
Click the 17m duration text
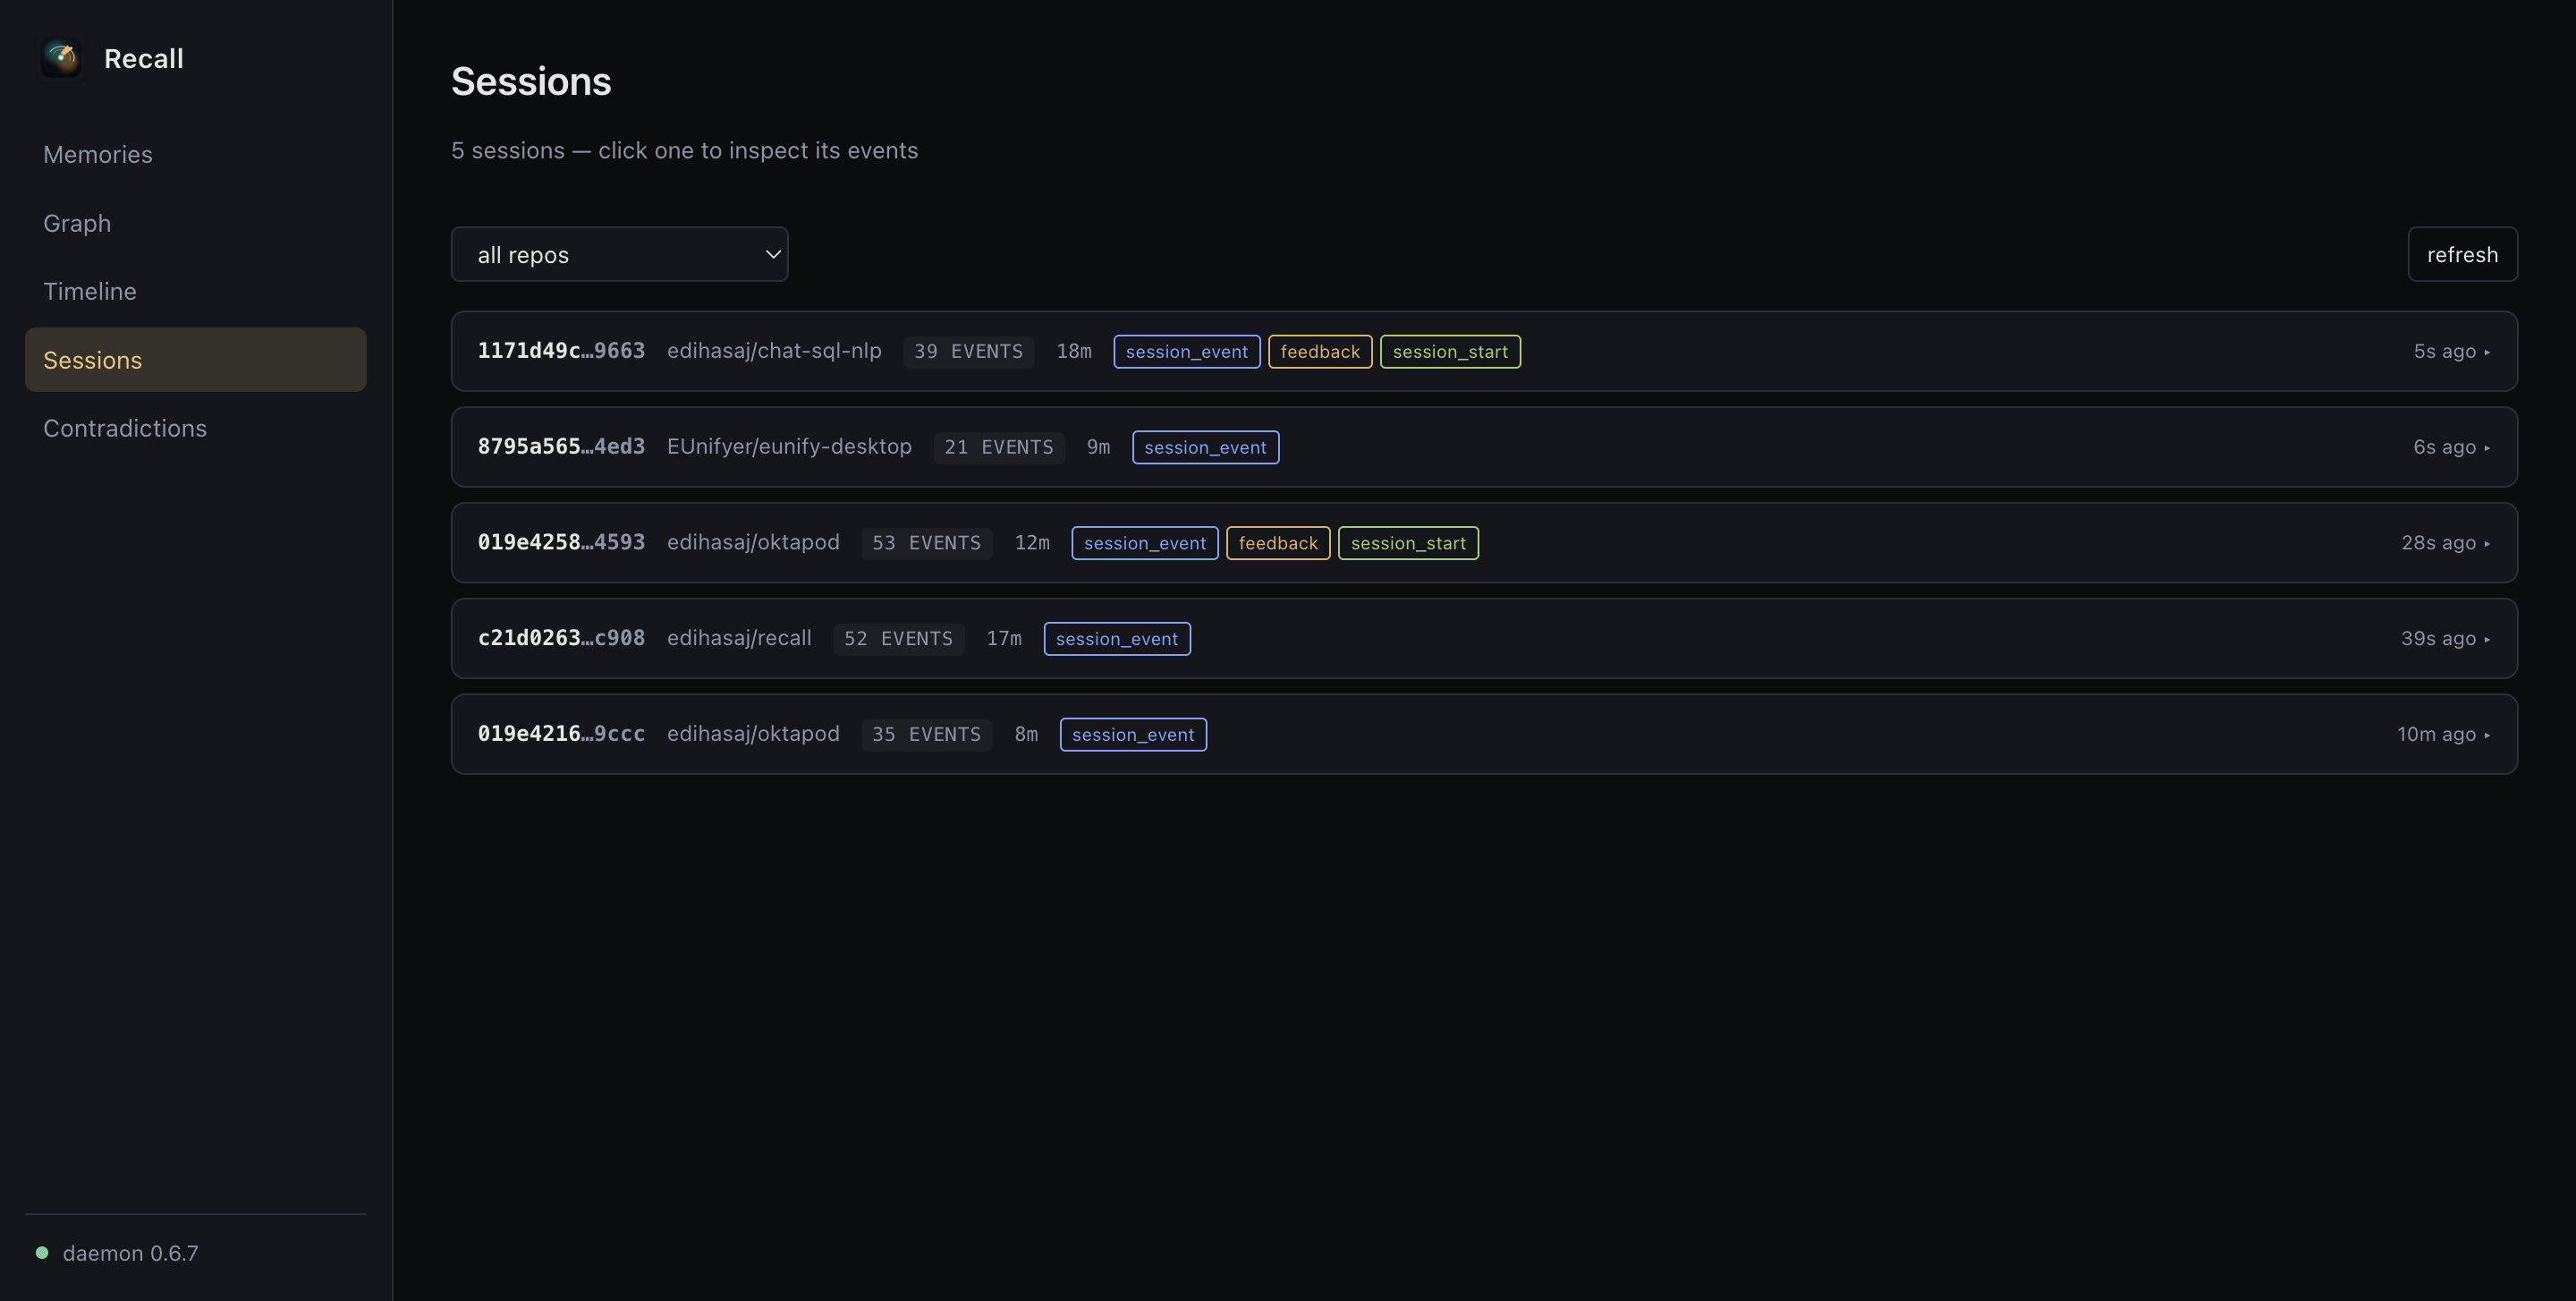click(1004, 639)
